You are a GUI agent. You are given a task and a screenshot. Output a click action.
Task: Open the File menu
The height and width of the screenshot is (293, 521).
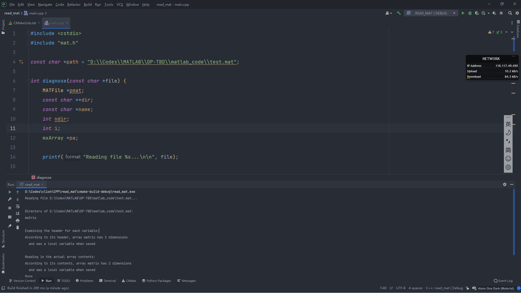[12, 4]
